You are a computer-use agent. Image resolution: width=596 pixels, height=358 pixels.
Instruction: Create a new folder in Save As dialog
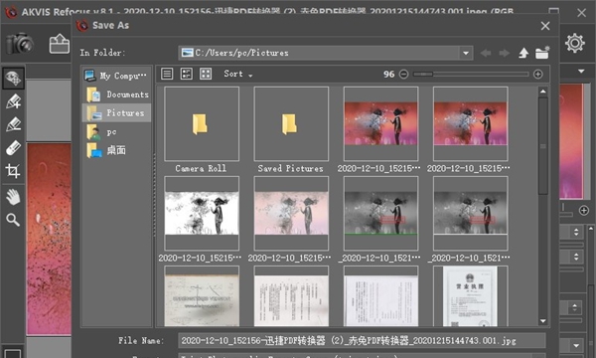[542, 53]
